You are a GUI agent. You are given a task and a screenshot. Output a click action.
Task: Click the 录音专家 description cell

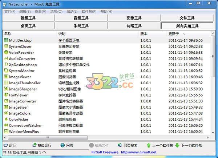click(x=65, y=53)
